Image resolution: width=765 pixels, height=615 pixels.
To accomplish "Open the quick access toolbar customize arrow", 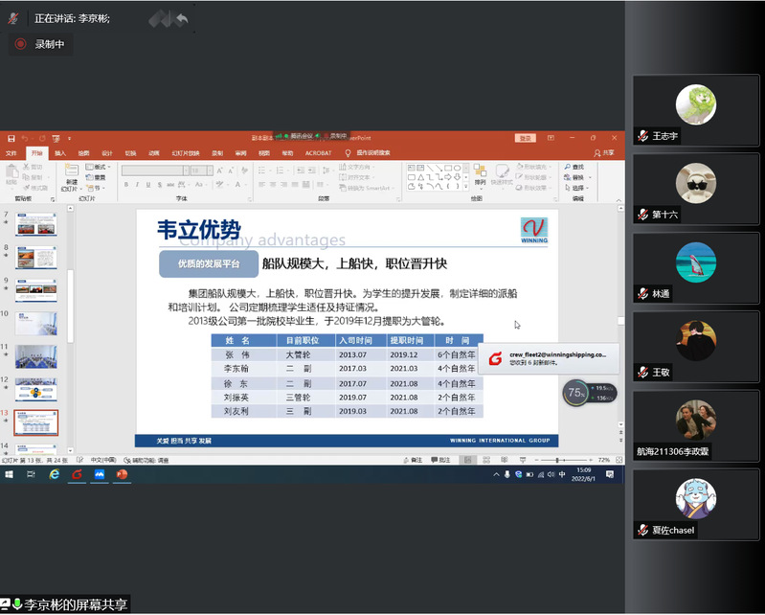I will (69, 139).
